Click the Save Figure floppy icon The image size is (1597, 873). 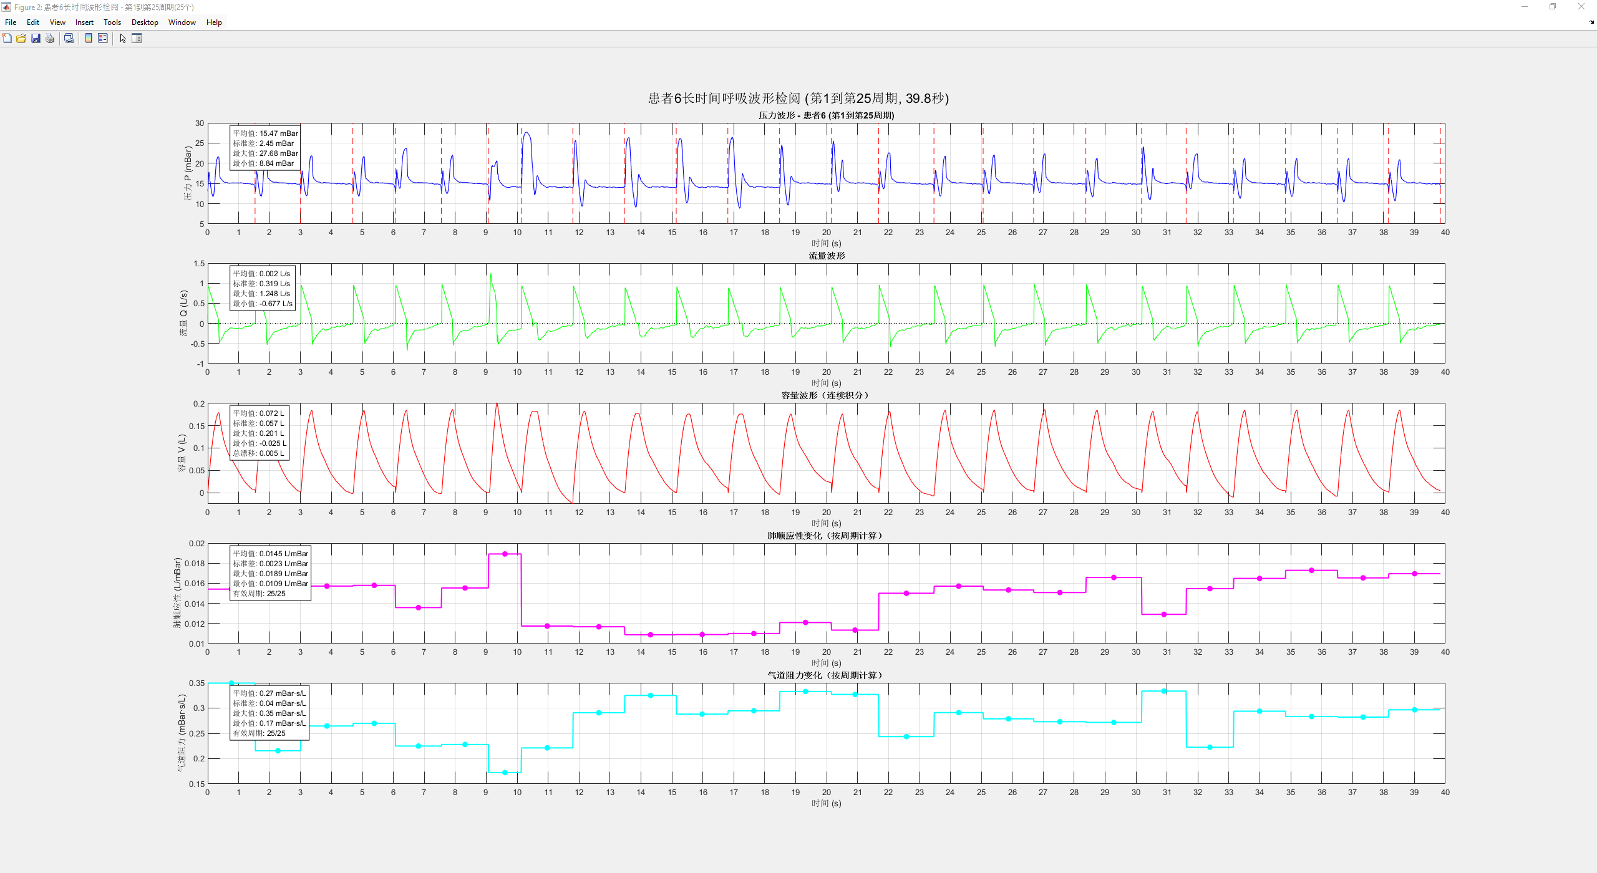tap(36, 39)
